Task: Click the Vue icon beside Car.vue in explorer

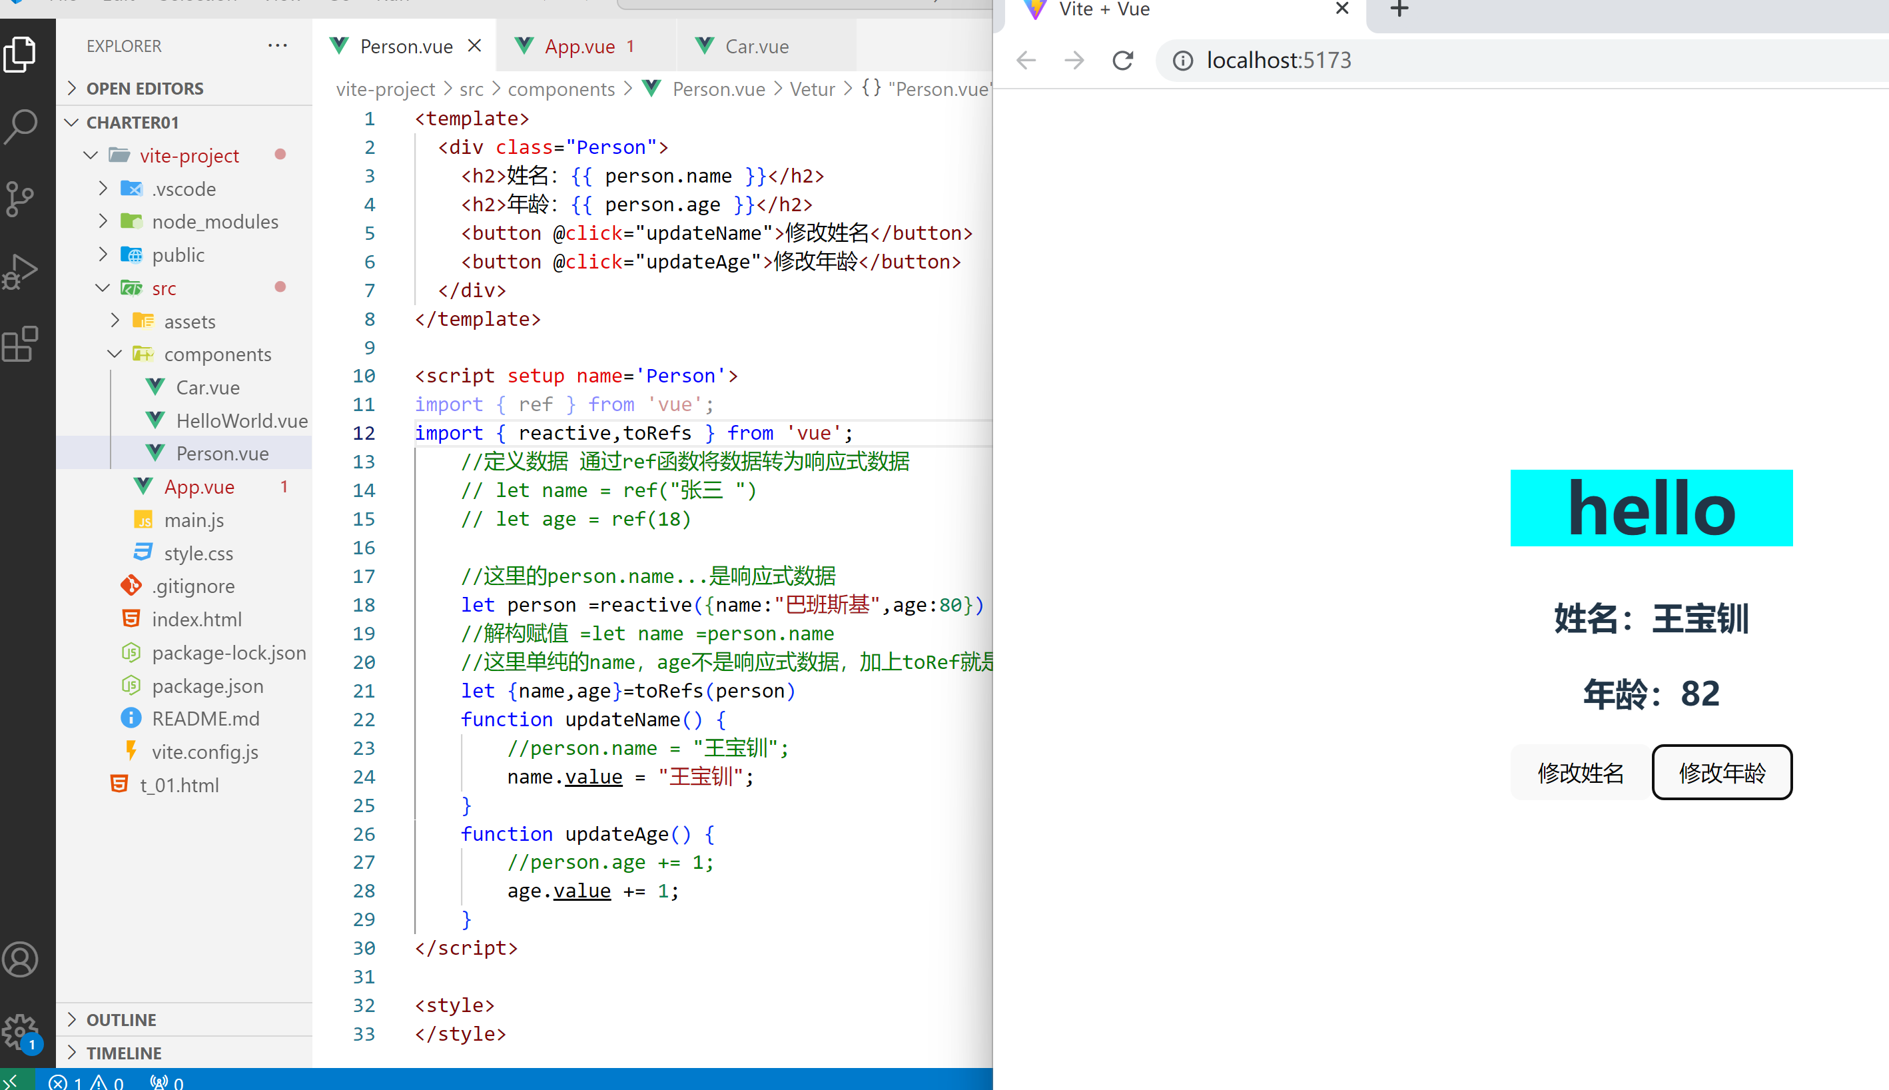Action: pos(155,387)
